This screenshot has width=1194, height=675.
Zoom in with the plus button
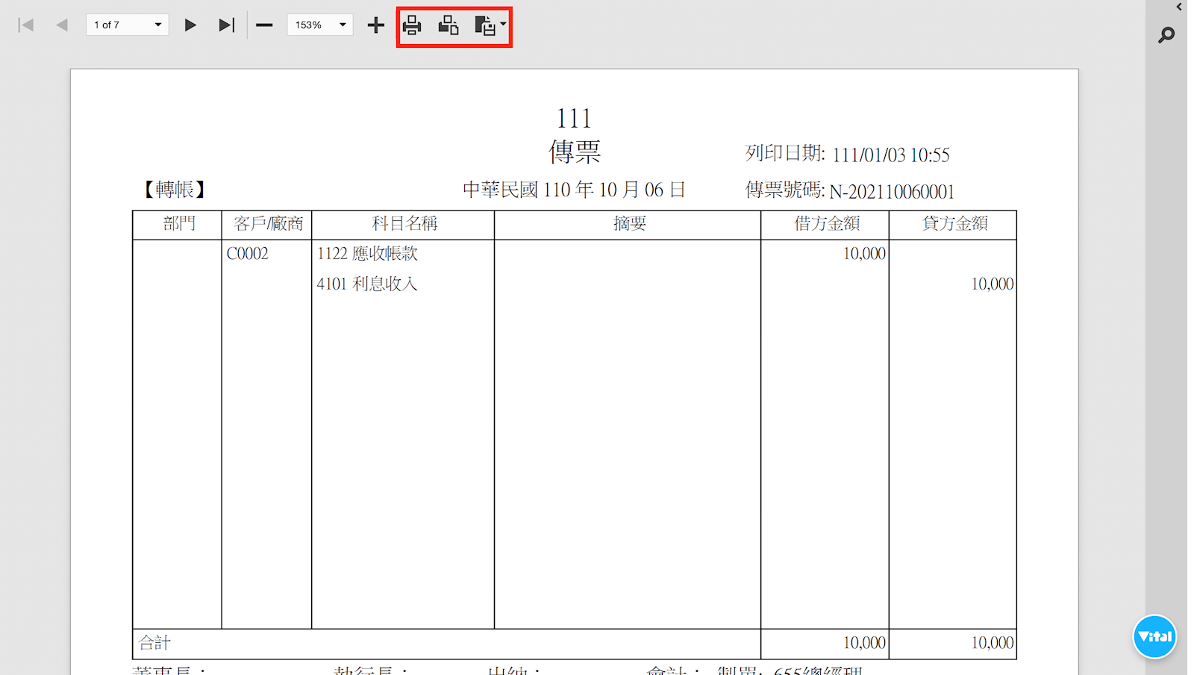coord(375,25)
